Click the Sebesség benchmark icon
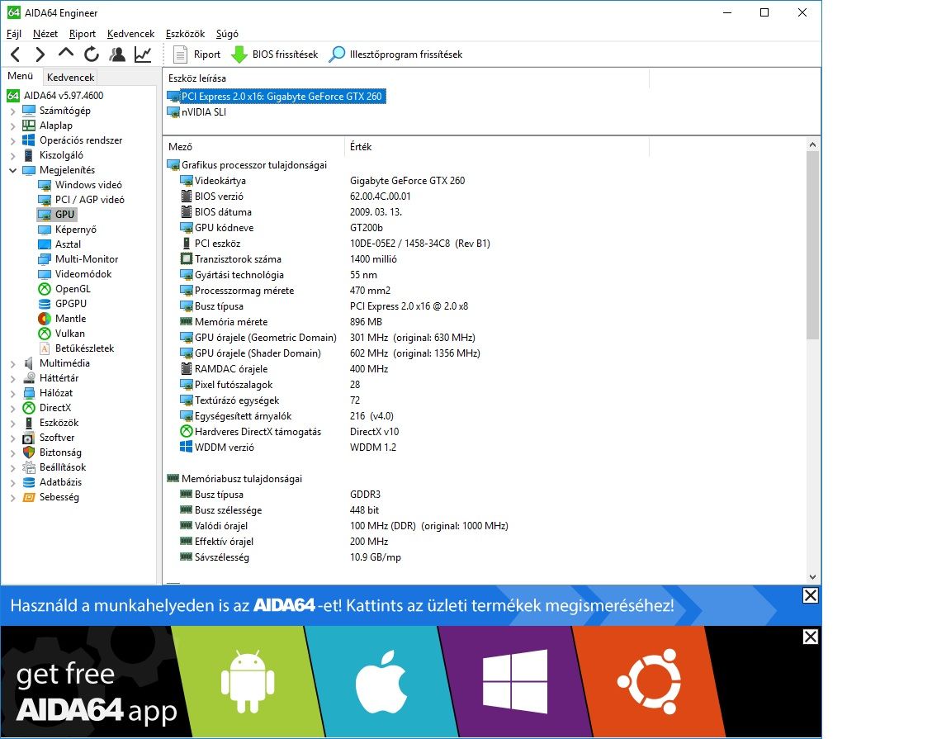 coord(29,498)
